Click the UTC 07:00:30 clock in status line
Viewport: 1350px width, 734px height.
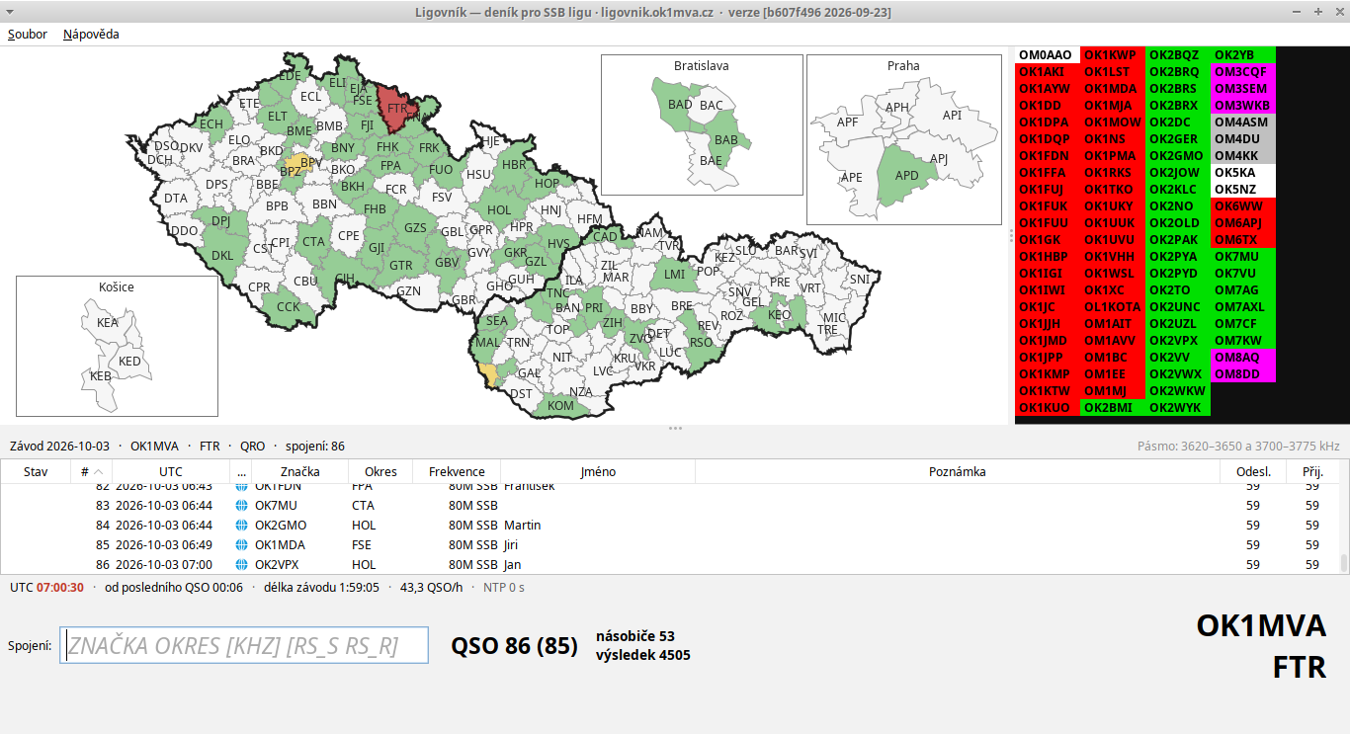tap(46, 588)
